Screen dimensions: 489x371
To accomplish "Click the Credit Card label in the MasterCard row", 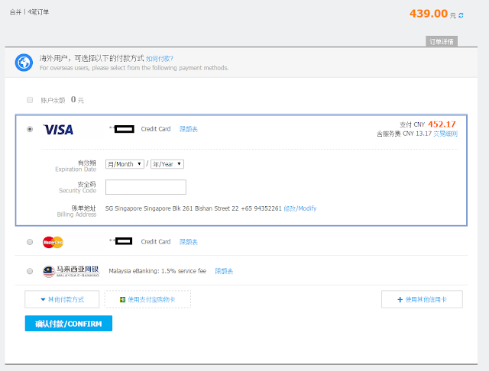I will pos(156,242).
